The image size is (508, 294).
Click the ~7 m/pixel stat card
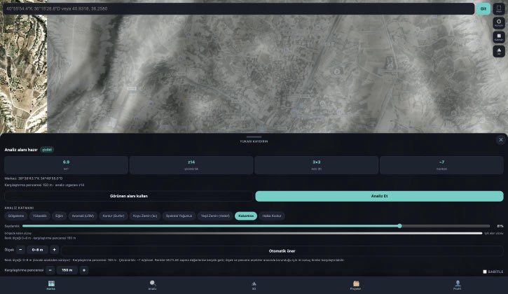tap(441, 165)
